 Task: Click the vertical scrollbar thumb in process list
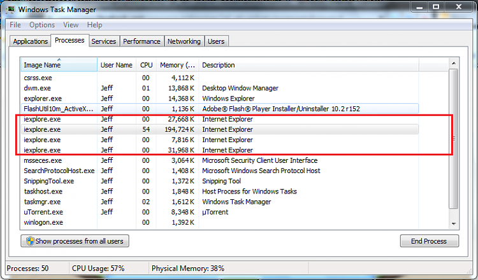454,139
